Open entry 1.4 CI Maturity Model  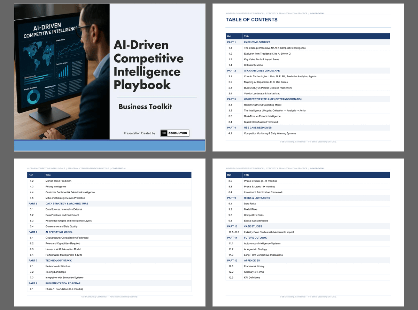click(253, 65)
